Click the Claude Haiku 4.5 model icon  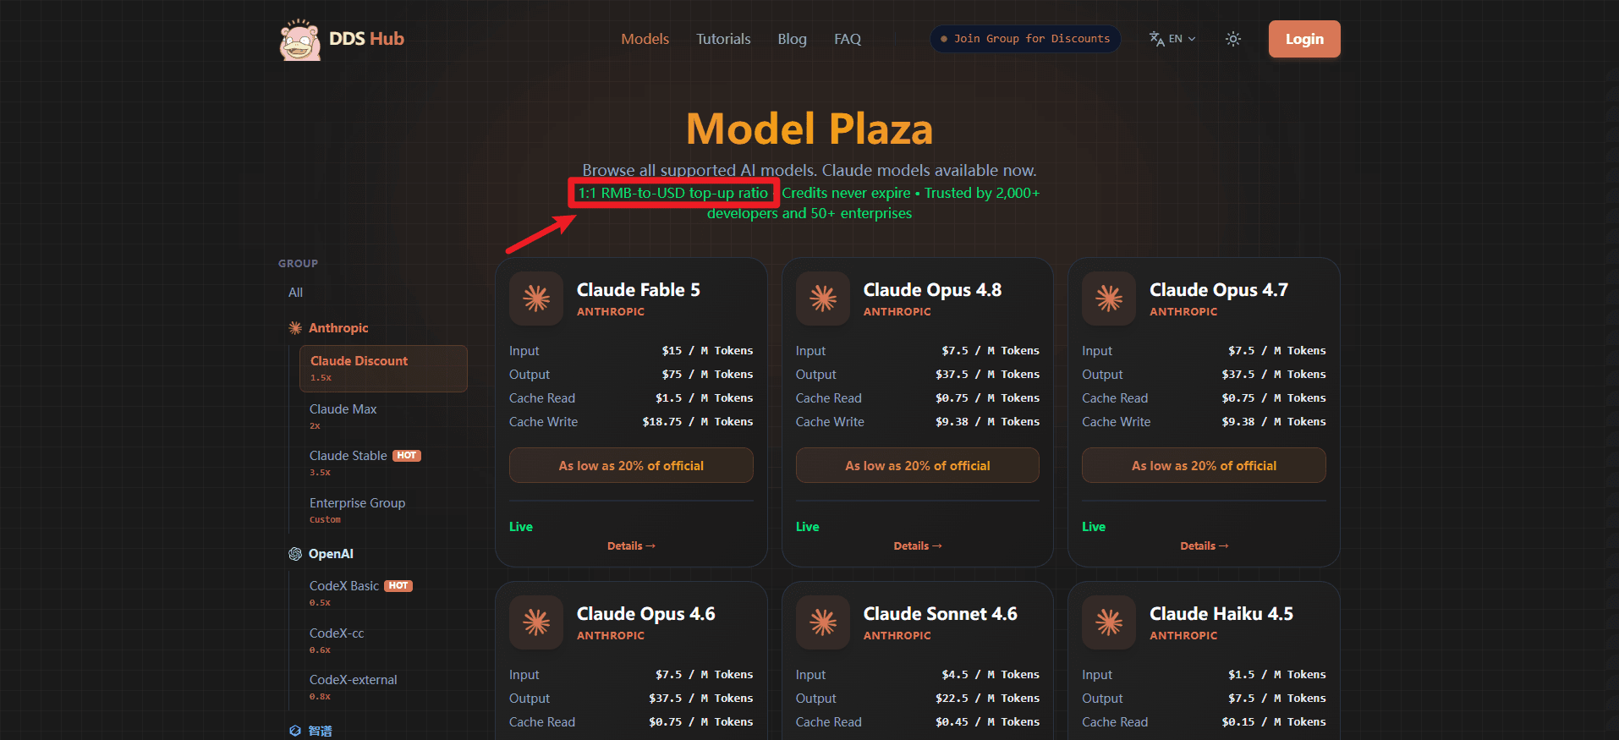pyautogui.click(x=1109, y=622)
